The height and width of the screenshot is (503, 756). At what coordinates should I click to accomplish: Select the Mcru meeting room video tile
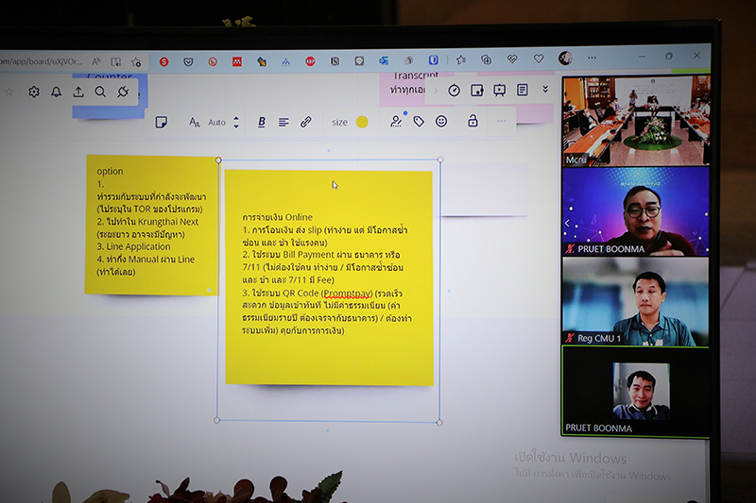point(635,121)
